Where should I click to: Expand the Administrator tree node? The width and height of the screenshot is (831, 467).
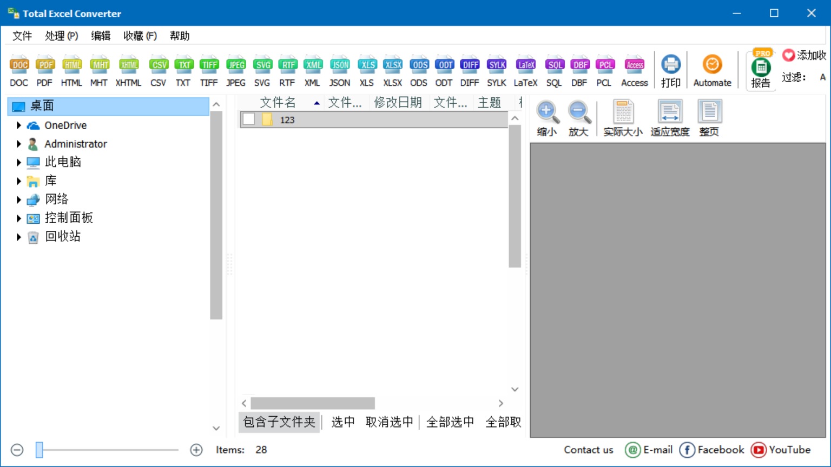click(x=19, y=144)
